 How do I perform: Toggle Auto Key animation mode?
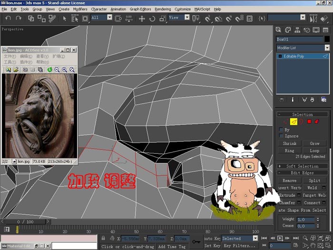tap(212, 238)
